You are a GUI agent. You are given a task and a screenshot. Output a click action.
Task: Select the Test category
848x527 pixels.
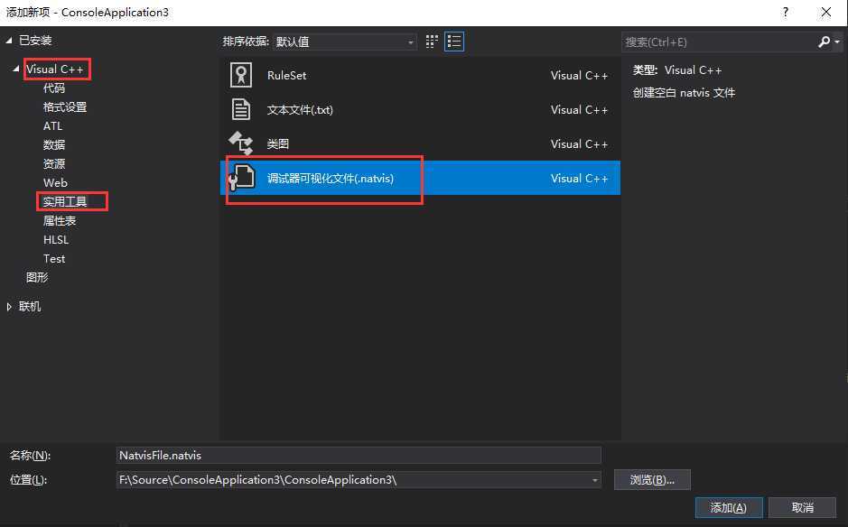coord(54,258)
